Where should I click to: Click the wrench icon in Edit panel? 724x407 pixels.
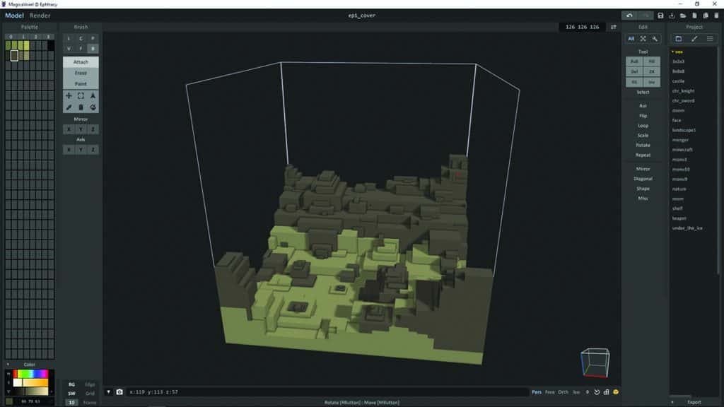[x=655, y=39]
